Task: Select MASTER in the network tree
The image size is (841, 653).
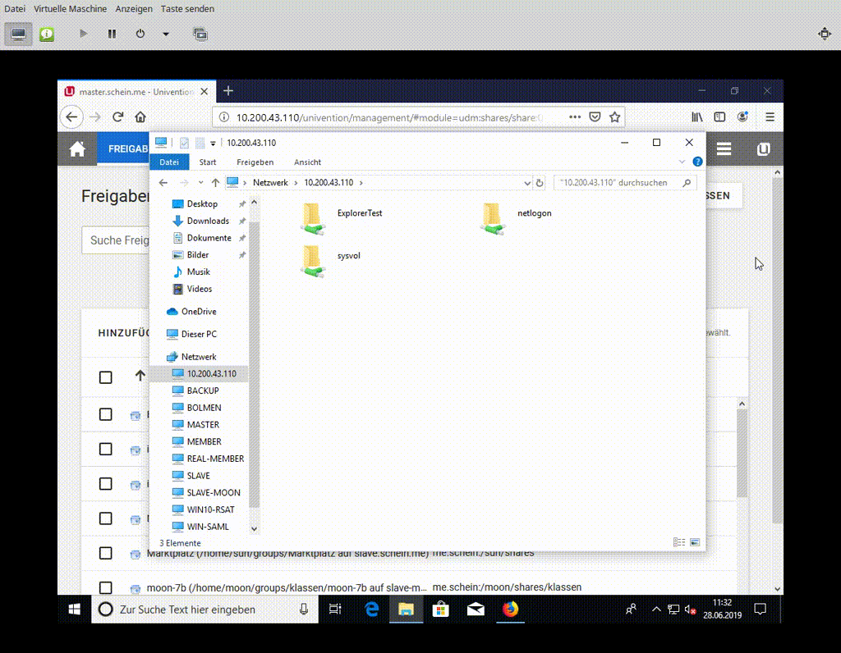Action: 203,425
